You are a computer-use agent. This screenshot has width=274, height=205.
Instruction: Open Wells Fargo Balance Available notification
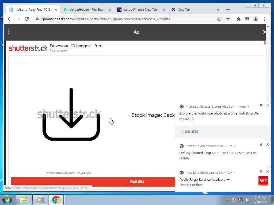coord(205,179)
